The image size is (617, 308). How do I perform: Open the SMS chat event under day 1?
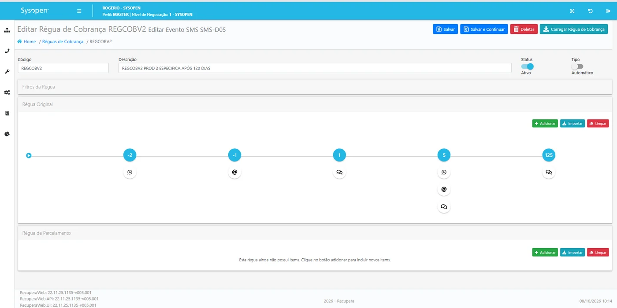[339, 172]
